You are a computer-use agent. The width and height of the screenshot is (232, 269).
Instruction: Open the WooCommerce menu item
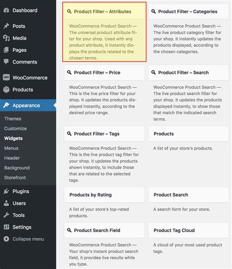(28, 78)
